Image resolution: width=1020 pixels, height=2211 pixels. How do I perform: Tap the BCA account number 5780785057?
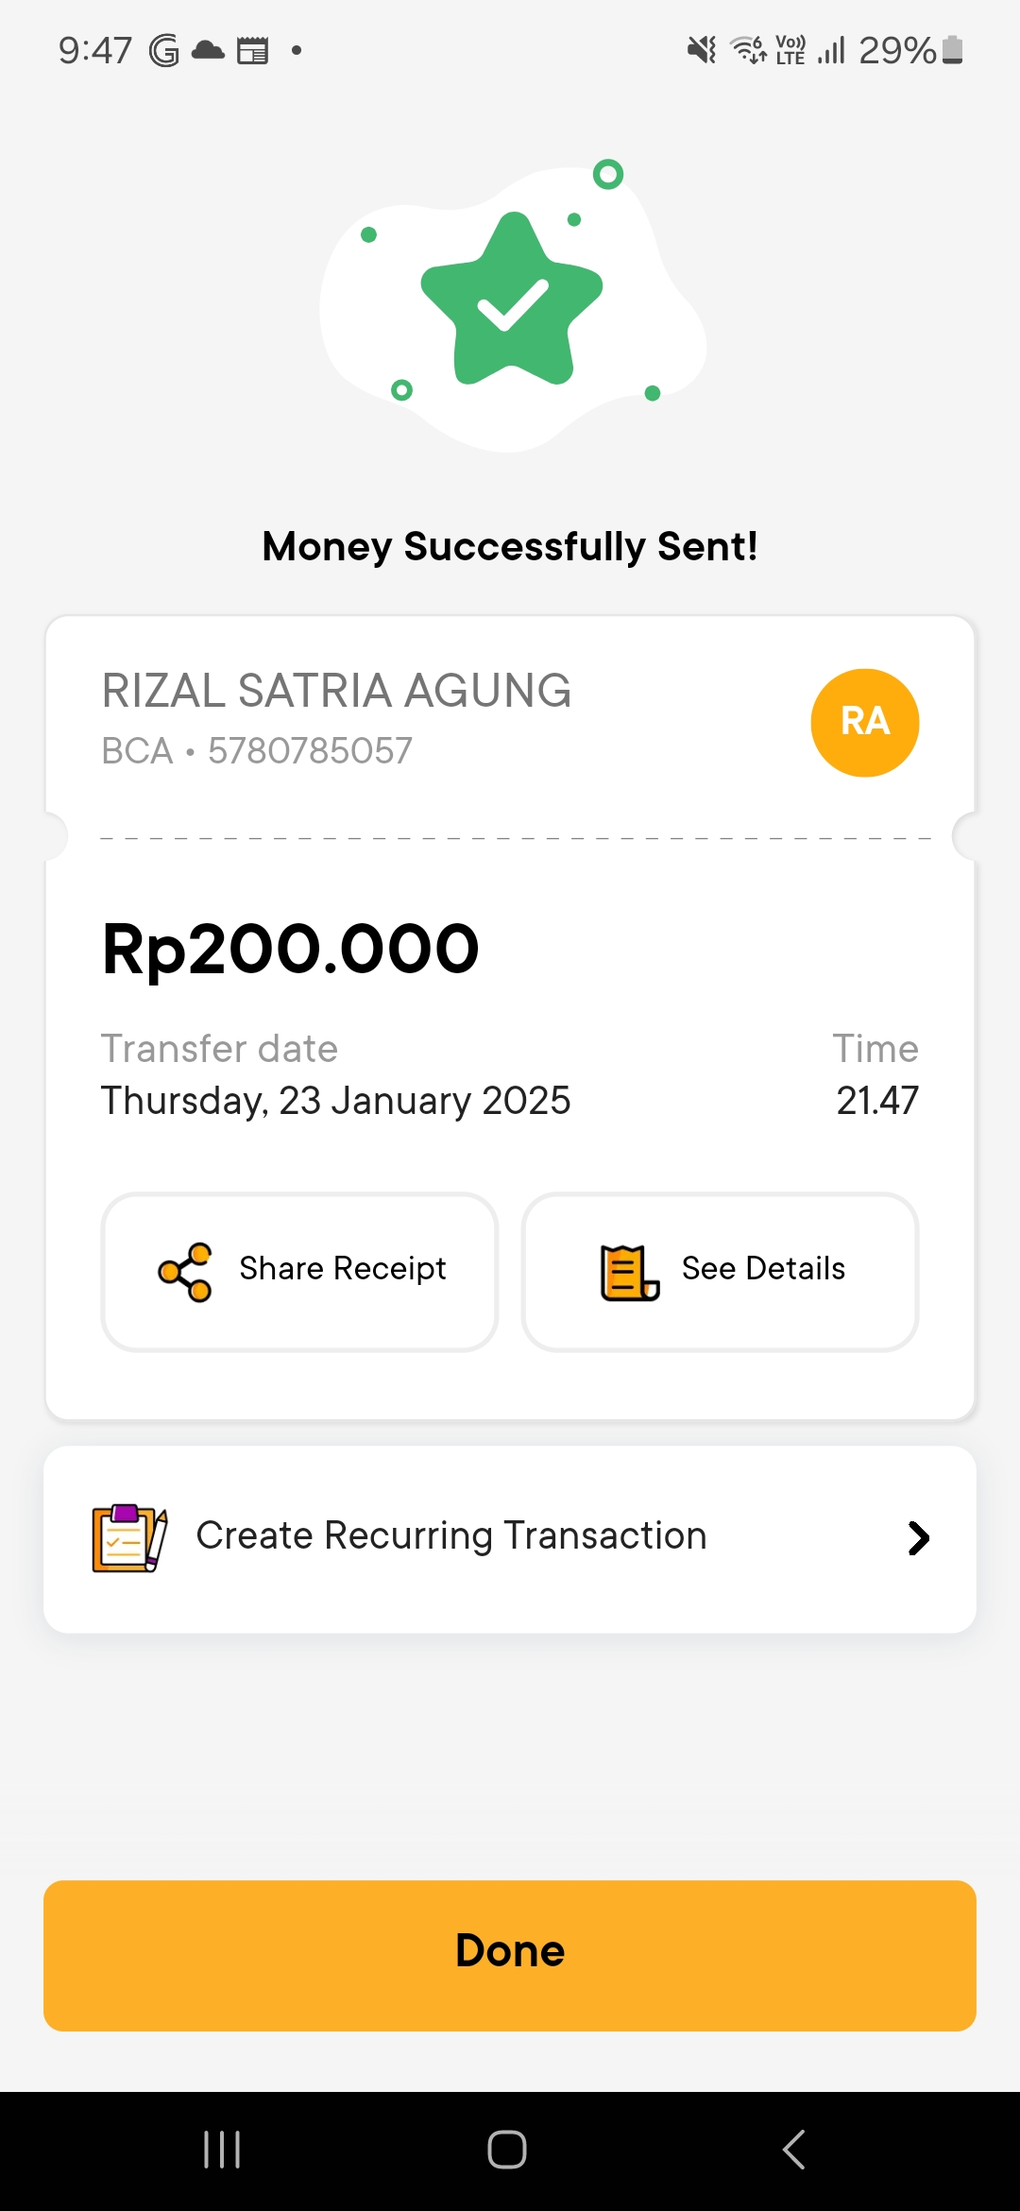coord(310,751)
